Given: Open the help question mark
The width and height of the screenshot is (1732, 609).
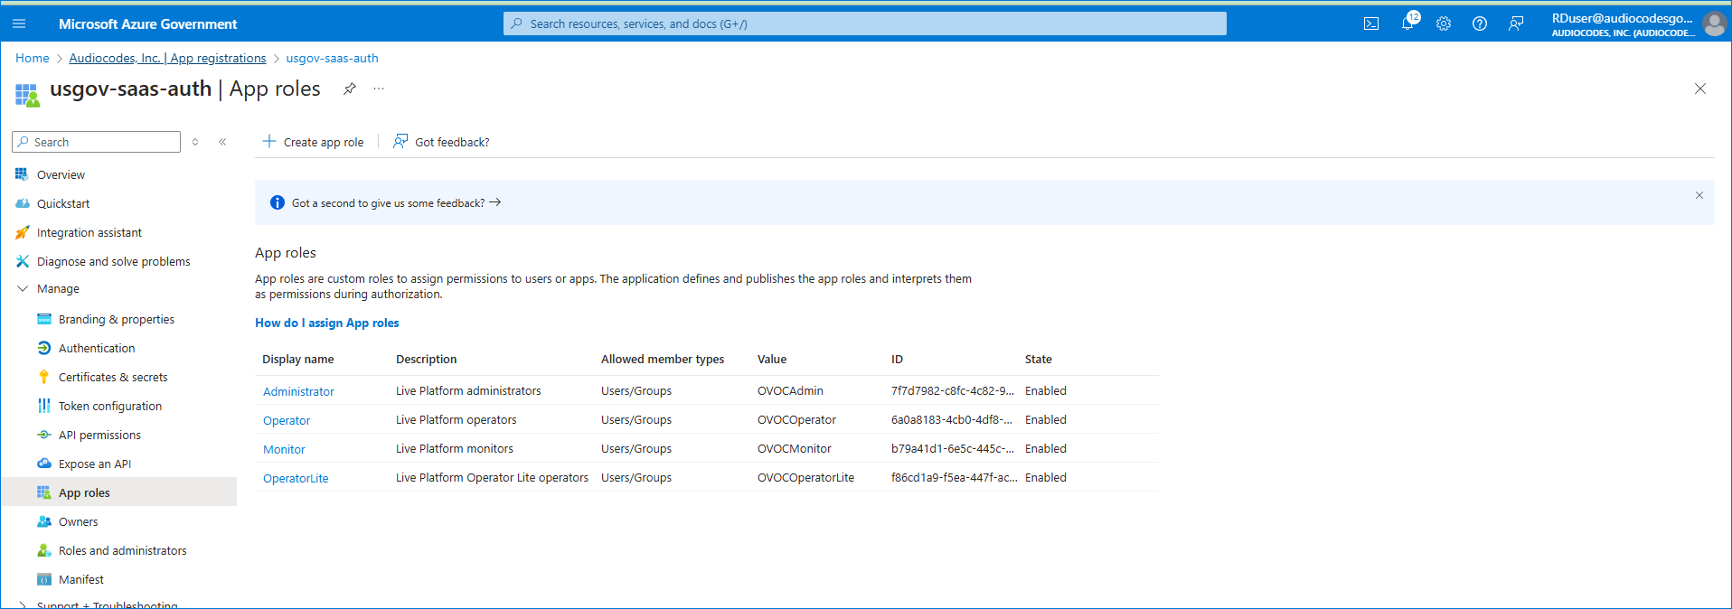Looking at the screenshot, I should pyautogui.click(x=1480, y=23).
